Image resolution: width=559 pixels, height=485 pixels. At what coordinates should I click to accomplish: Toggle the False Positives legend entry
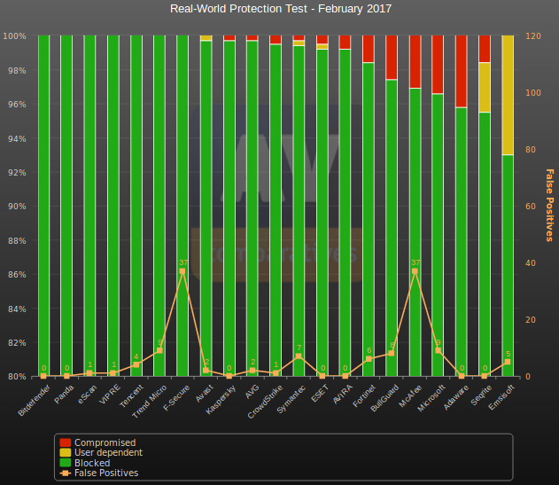[99, 473]
